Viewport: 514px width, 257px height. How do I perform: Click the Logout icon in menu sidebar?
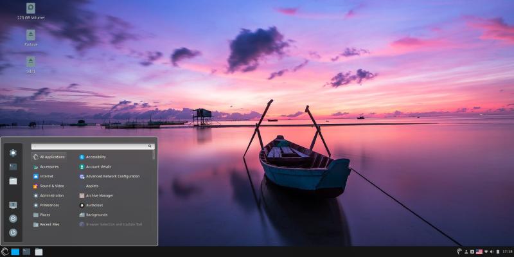pyautogui.click(x=13, y=218)
